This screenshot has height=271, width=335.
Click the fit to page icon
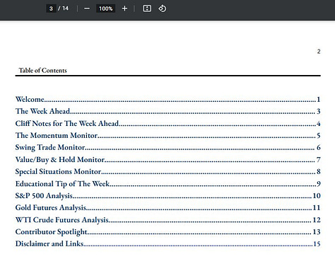click(x=147, y=8)
